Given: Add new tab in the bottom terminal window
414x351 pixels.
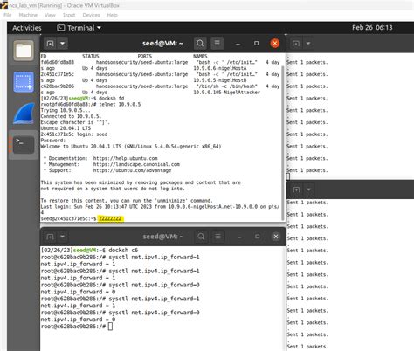Looking at the screenshot, I should point(50,237).
